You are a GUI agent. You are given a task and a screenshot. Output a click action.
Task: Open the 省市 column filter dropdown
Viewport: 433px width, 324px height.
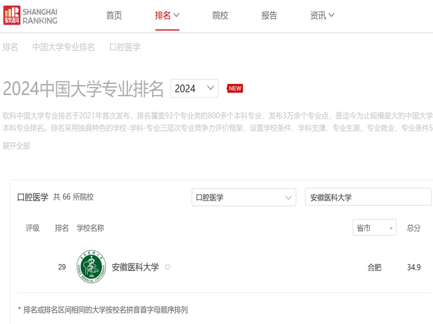374,228
